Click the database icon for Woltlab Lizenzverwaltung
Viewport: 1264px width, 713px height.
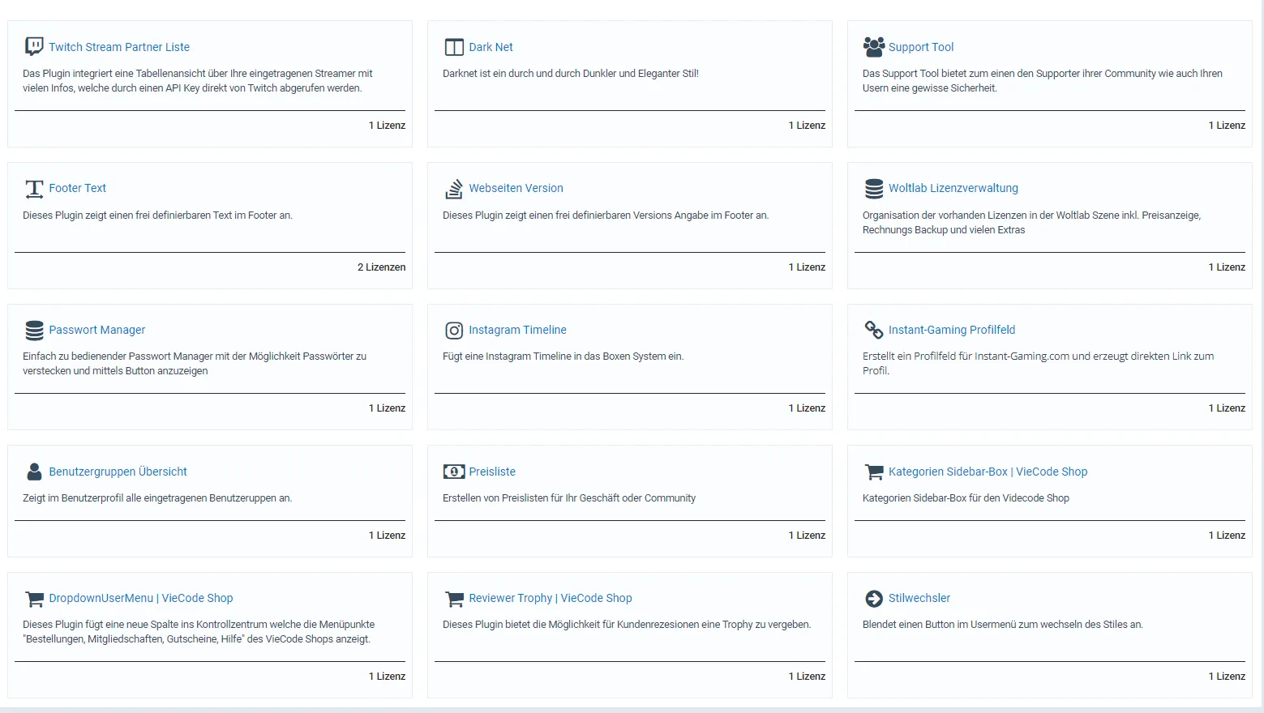pos(873,189)
